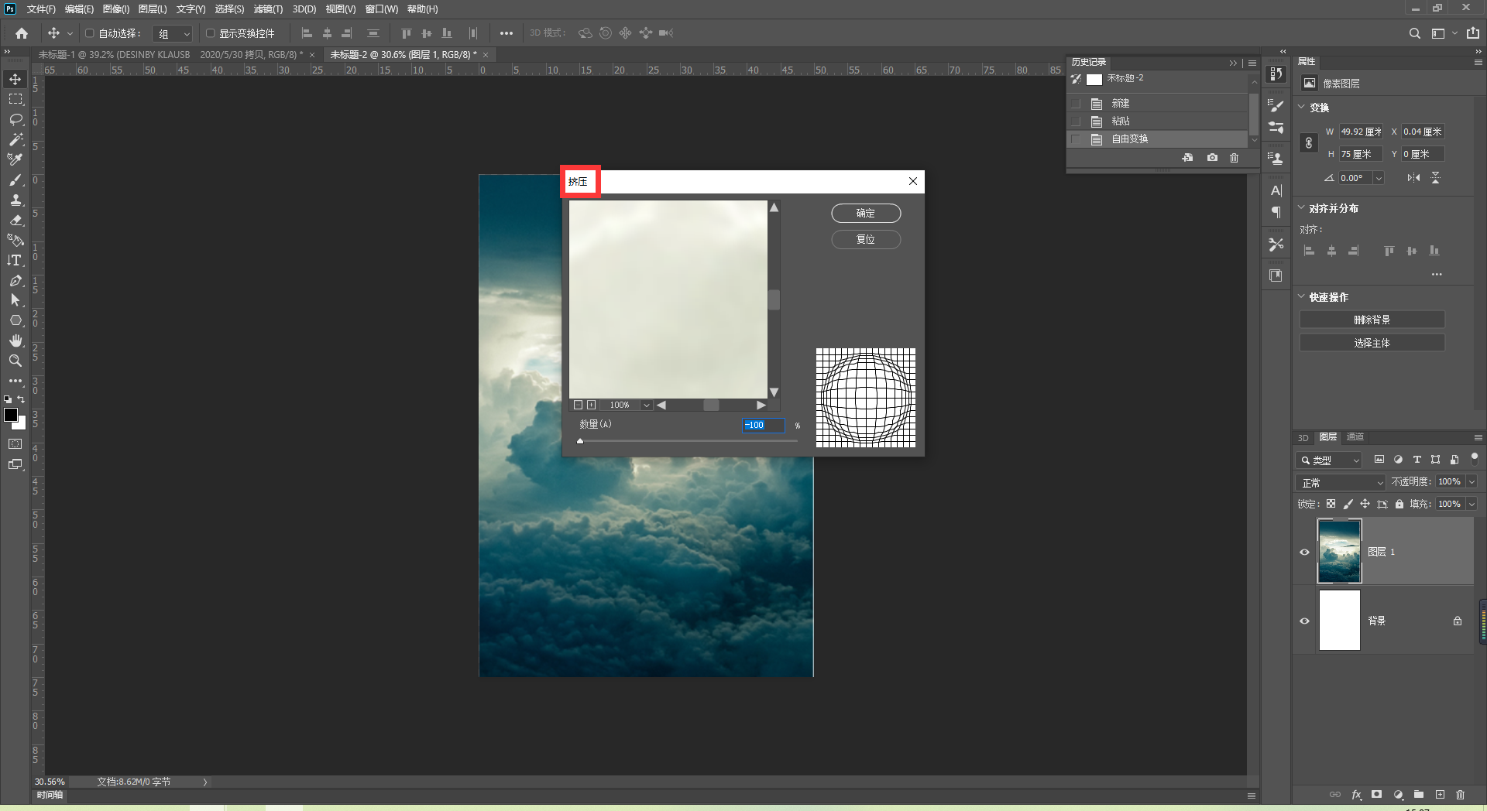Select the Pen tool
Viewport: 1487px width, 811px height.
(x=15, y=281)
